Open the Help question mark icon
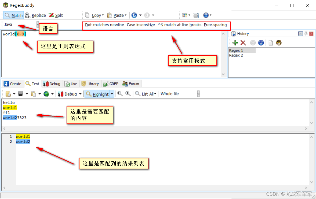This screenshot has width=316, height=199. [206, 15]
